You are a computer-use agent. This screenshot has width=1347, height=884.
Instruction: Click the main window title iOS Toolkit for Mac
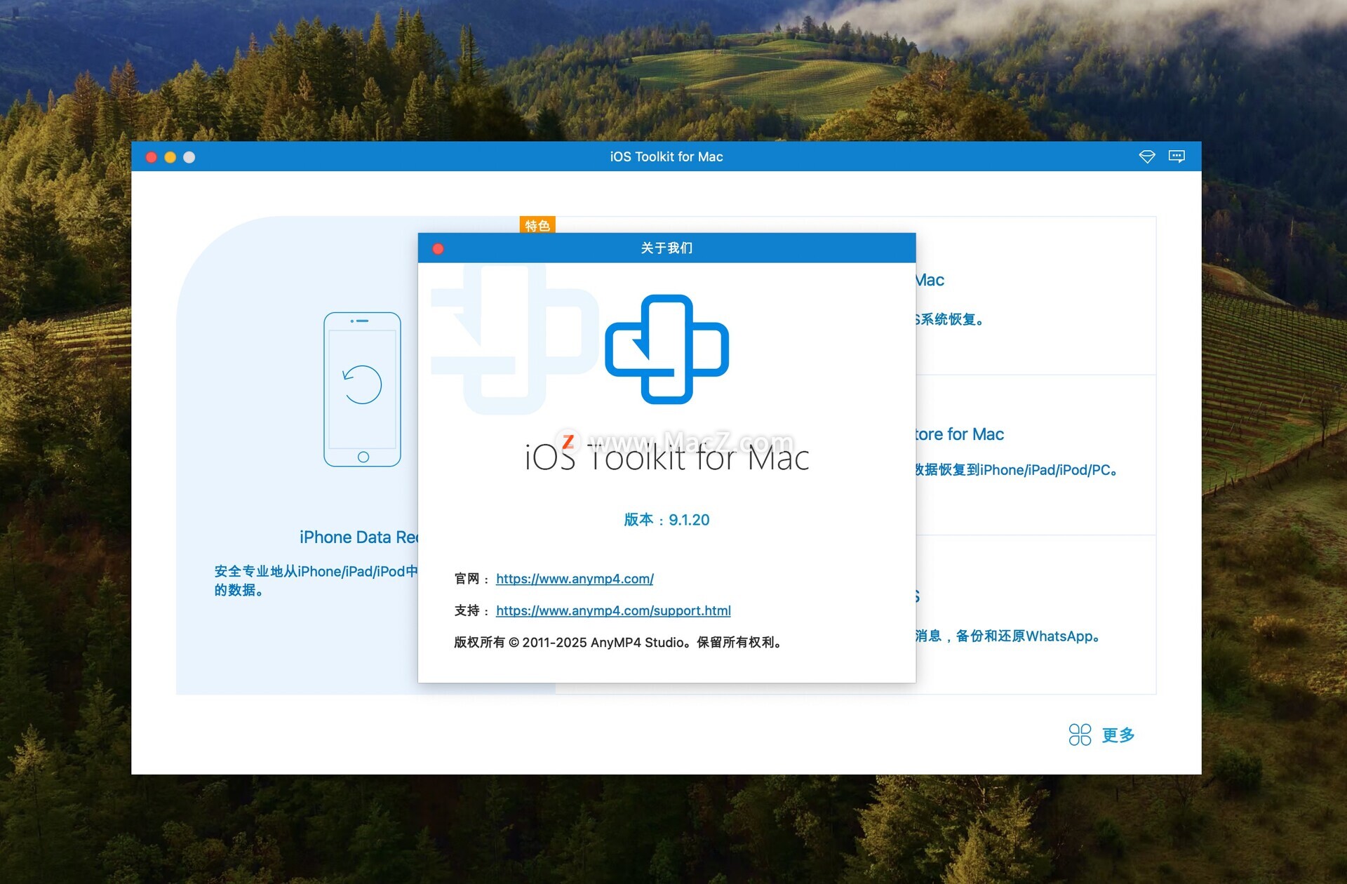pos(666,156)
